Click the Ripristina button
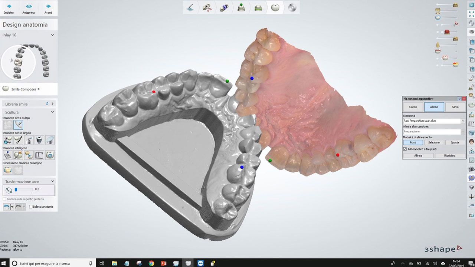Viewport: 475px width, 267px height. pyautogui.click(x=450, y=155)
